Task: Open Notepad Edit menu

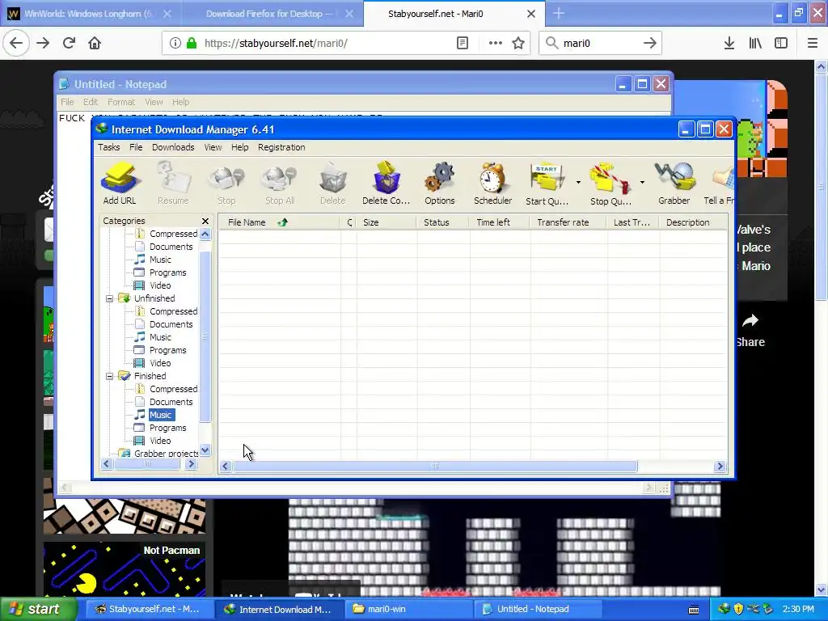Action: pos(91,102)
